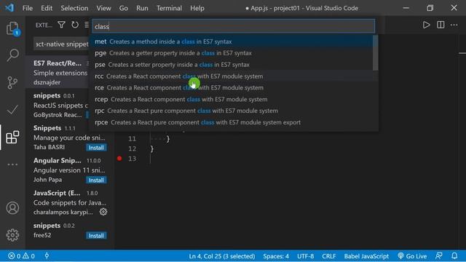
Task: Refresh the extensions list
Action: coord(75,25)
